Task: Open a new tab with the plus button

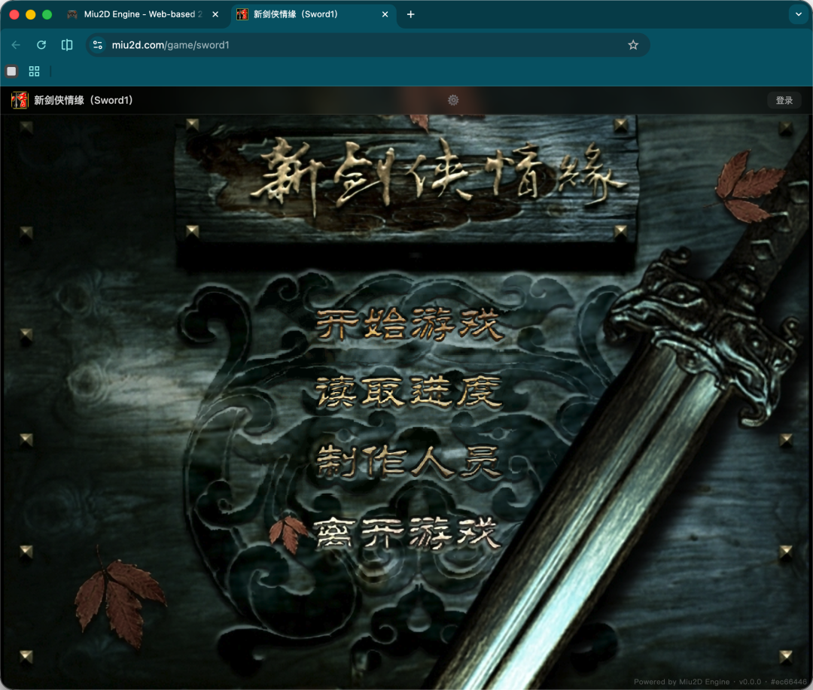Action: point(410,14)
